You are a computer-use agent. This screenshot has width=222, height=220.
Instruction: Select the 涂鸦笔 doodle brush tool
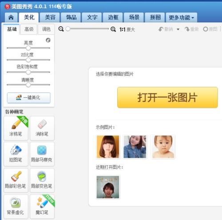point(16,128)
